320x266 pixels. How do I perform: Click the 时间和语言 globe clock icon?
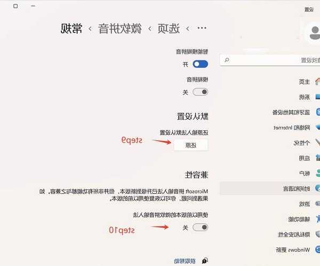[x=317, y=188]
